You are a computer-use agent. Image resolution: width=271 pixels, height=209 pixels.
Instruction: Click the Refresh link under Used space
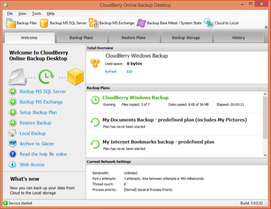coord(111,71)
